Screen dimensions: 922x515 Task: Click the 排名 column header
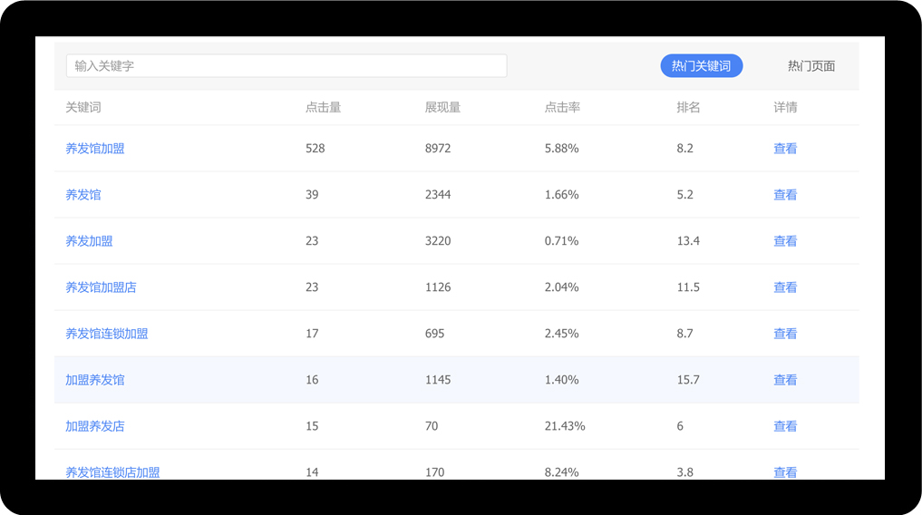coord(688,108)
